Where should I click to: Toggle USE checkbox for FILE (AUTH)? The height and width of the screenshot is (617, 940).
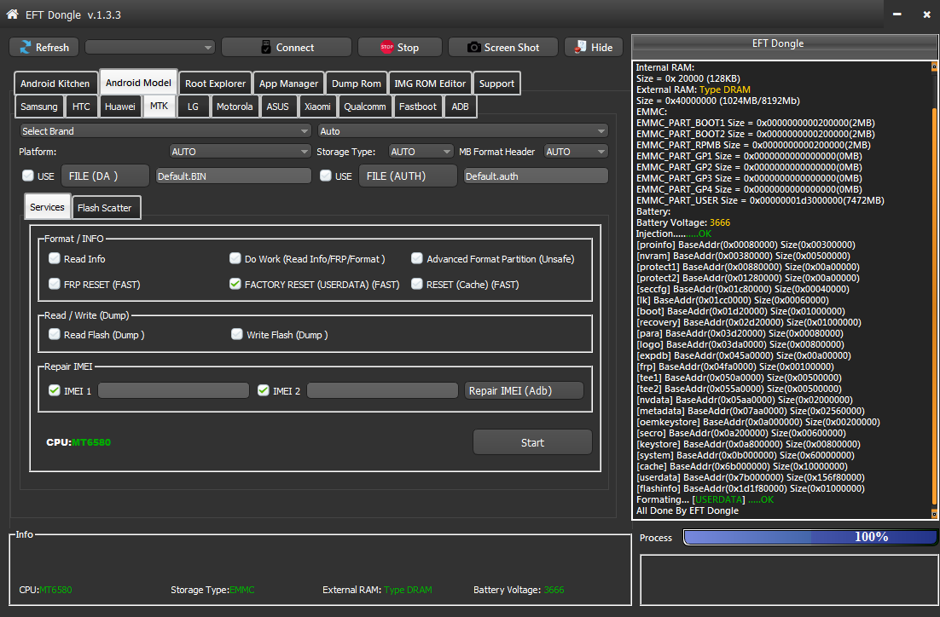326,176
